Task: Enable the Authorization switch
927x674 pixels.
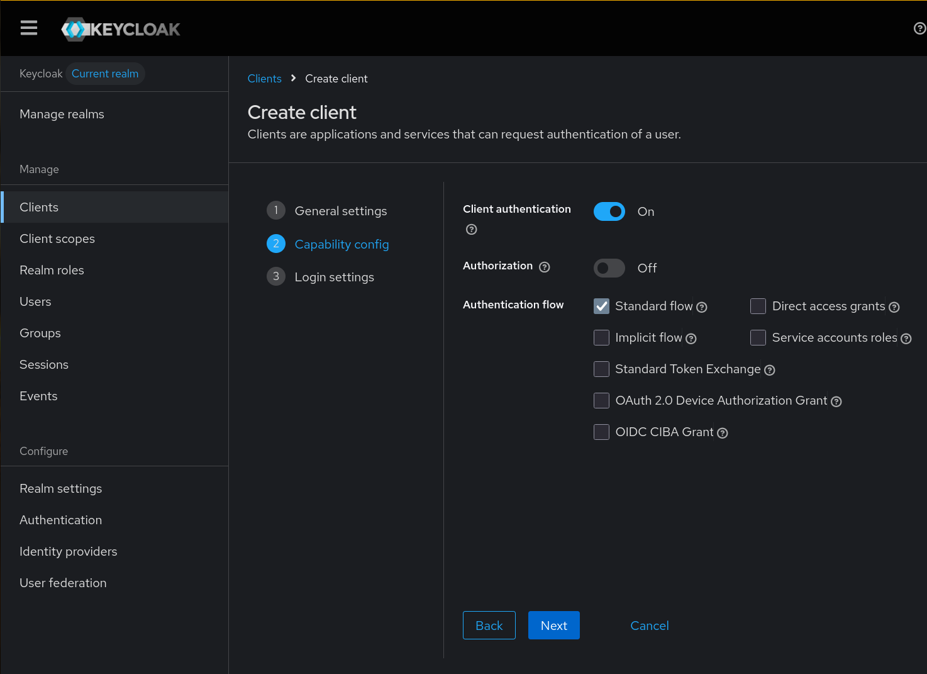Action: click(x=609, y=268)
